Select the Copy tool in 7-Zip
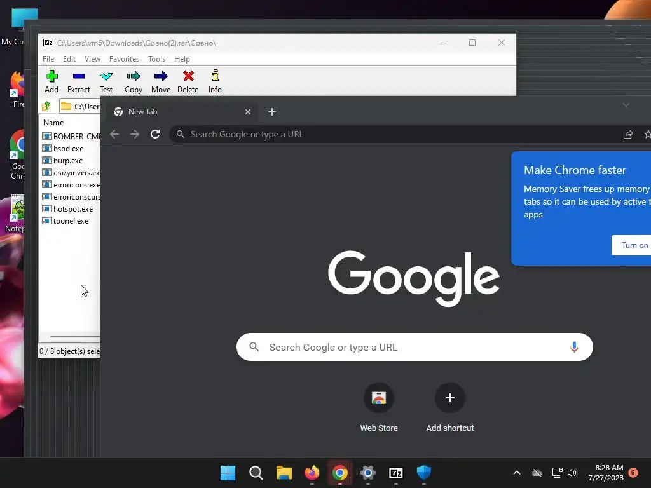This screenshot has width=651, height=488. 134,81
